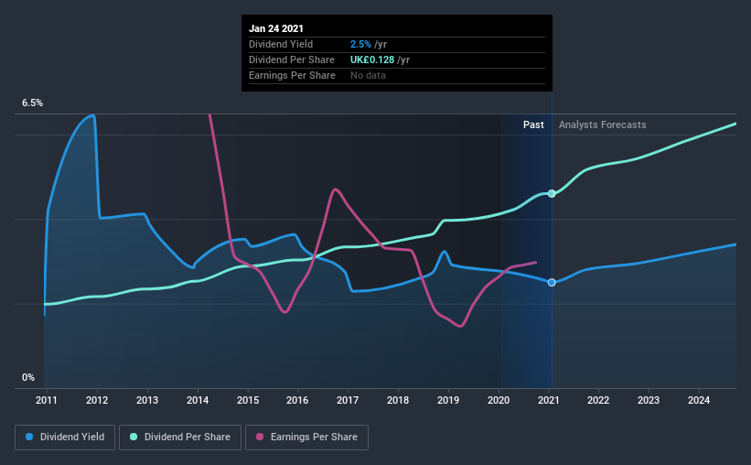Click the 2022 x-axis label
The width and height of the screenshot is (751, 465).
pyautogui.click(x=598, y=400)
